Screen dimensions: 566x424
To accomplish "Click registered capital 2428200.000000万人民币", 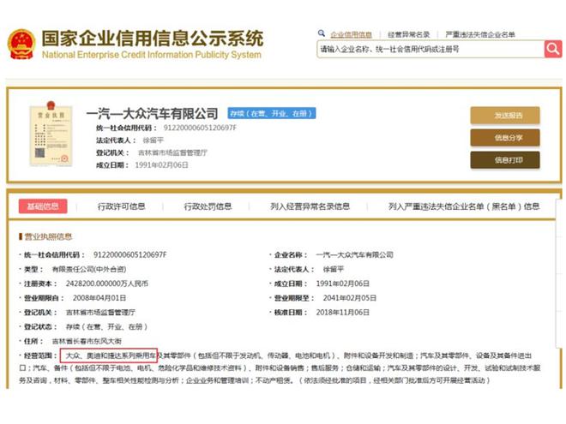I will [x=107, y=284].
